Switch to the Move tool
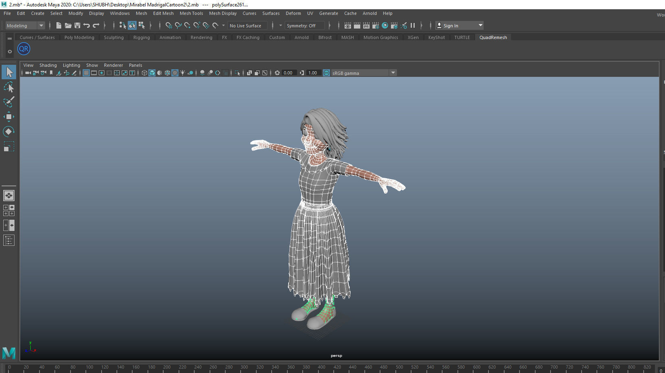665x373 pixels. (9, 117)
